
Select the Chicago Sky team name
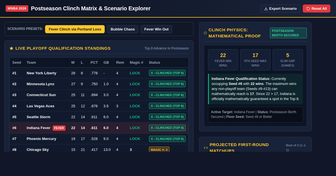38,150
